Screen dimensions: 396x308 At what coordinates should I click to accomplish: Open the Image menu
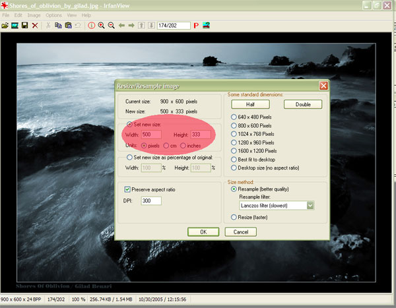[34, 15]
